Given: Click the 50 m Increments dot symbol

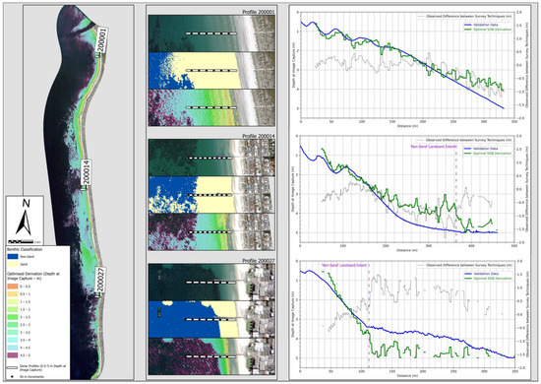Looking at the screenshot, I should [13, 376].
